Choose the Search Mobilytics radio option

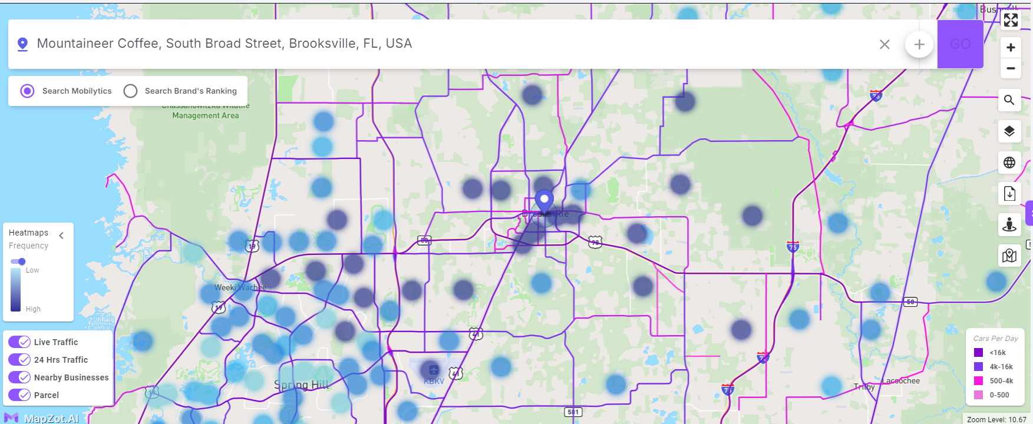pyautogui.click(x=27, y=91)
